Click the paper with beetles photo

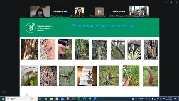point(87,76)
